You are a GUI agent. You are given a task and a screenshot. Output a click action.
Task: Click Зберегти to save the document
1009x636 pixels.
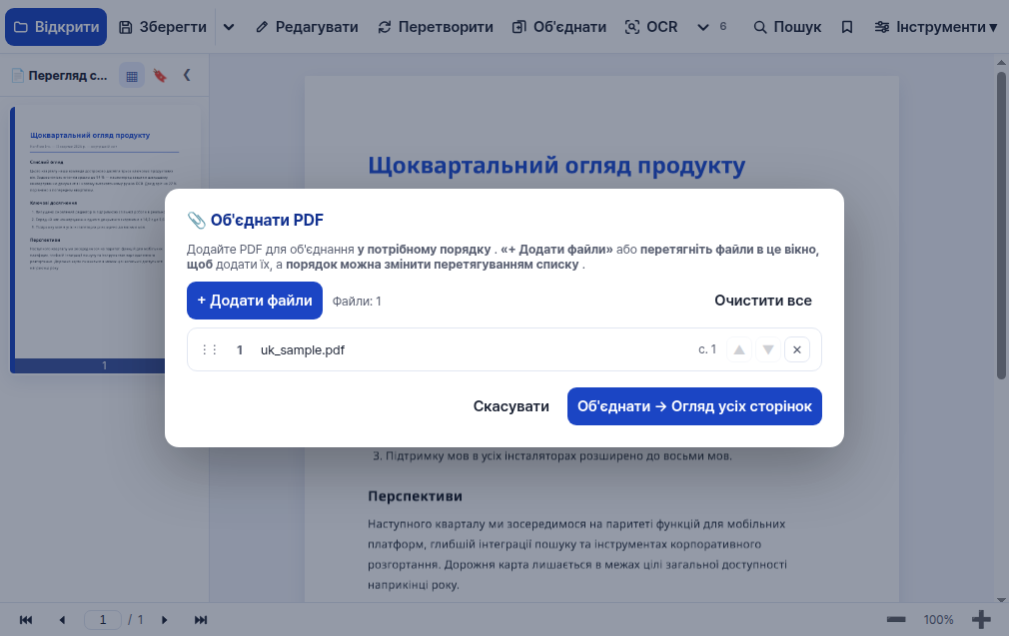163,27
